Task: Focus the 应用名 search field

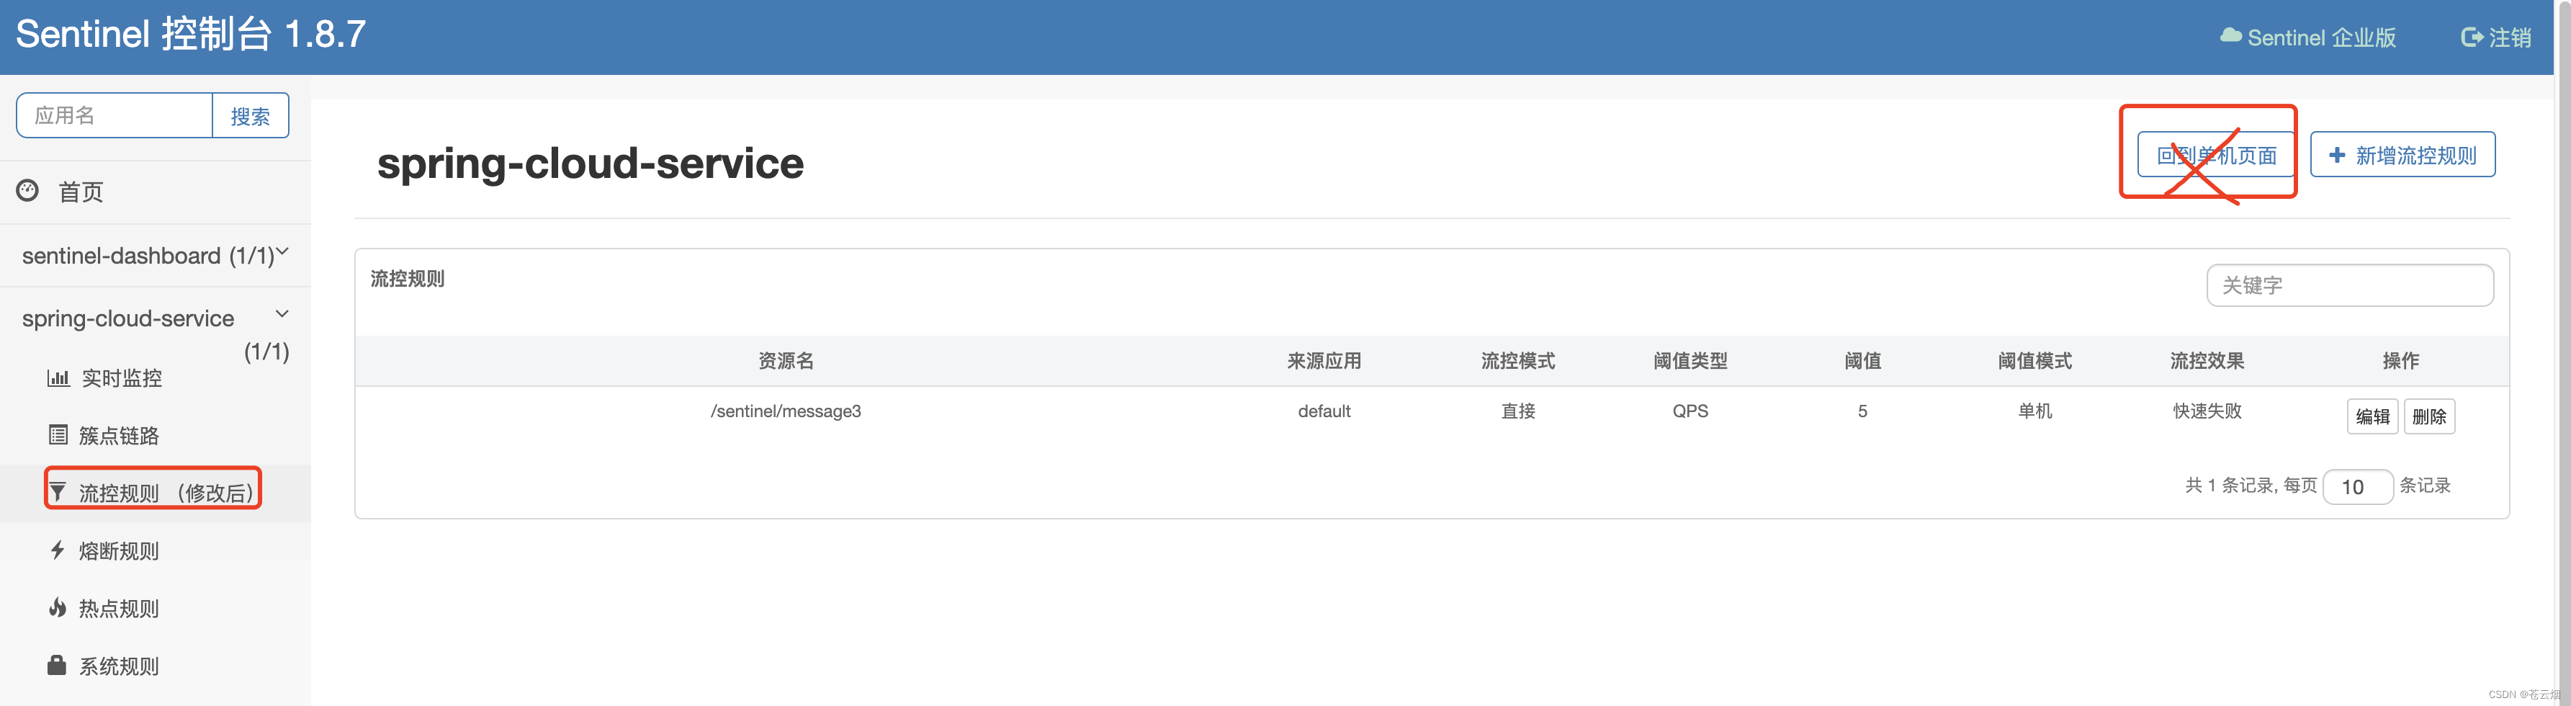Action: 115,116
